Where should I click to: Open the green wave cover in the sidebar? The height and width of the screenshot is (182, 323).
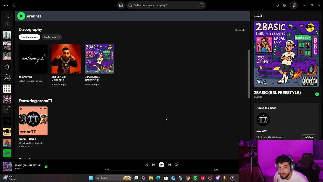[7, 153]
